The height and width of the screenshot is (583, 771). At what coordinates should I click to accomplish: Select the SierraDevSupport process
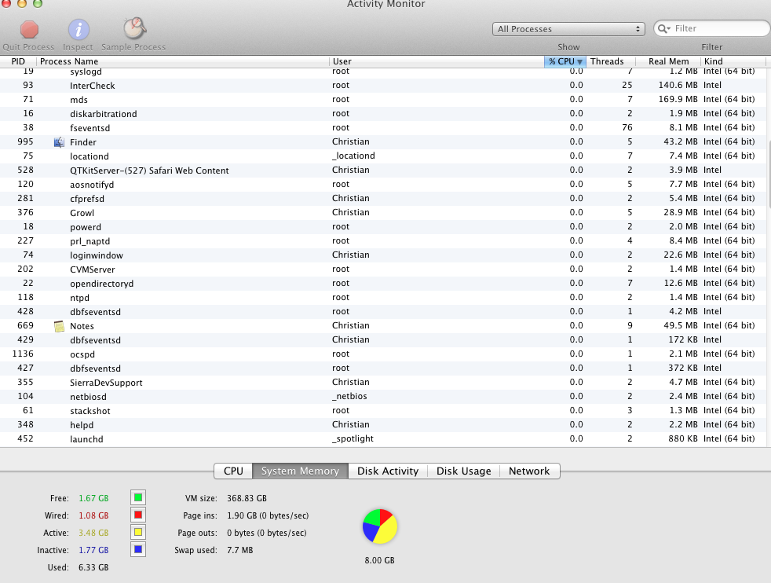(383, 383)
